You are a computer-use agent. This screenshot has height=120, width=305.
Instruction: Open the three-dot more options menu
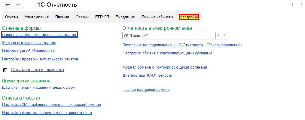[293, 5]
